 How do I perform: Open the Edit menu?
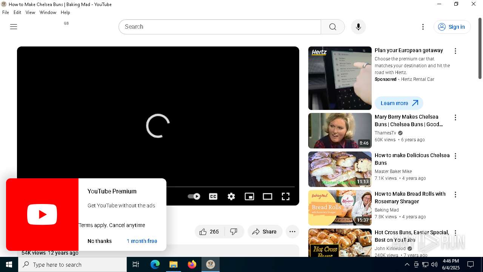(17, 12)
